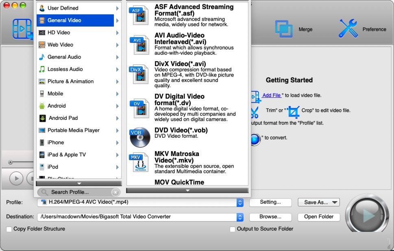Viewport: 394px width, 251px height.
Task: Click the Browse... button
Action: coord(270,217)
